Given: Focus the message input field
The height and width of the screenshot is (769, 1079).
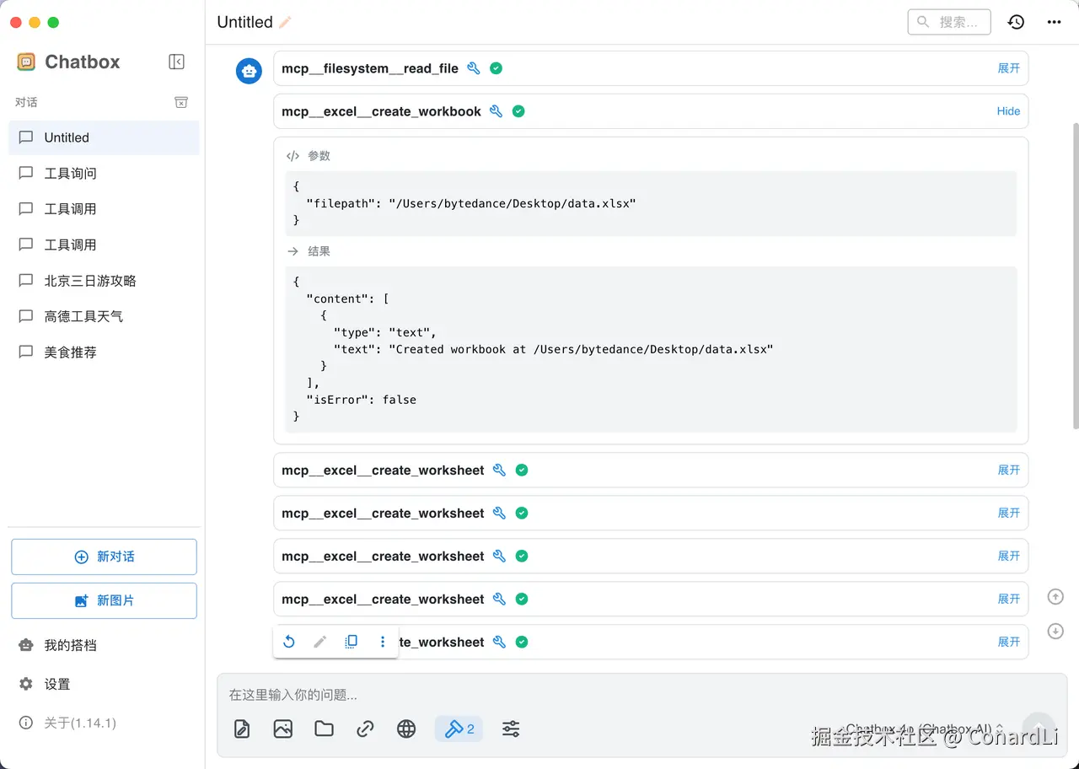Looking at the screenshot, I should tap(641, 695).
